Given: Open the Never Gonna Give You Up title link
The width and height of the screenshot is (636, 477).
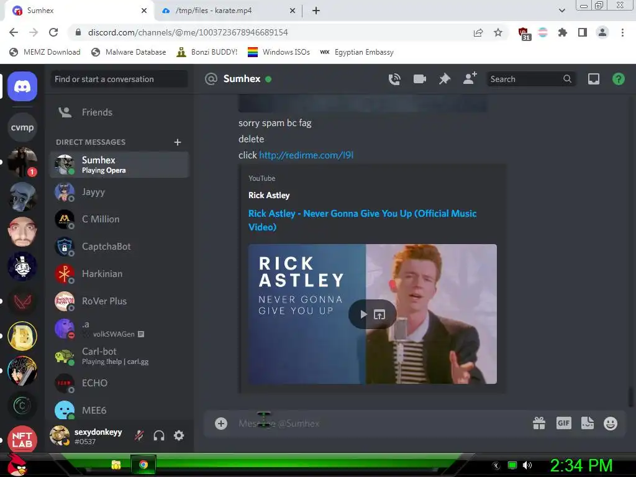Looking at the screenshot, I should [362, 220].
